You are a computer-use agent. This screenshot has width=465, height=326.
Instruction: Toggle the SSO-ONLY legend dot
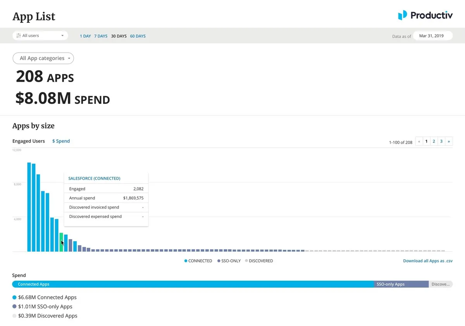click(219, 261)
